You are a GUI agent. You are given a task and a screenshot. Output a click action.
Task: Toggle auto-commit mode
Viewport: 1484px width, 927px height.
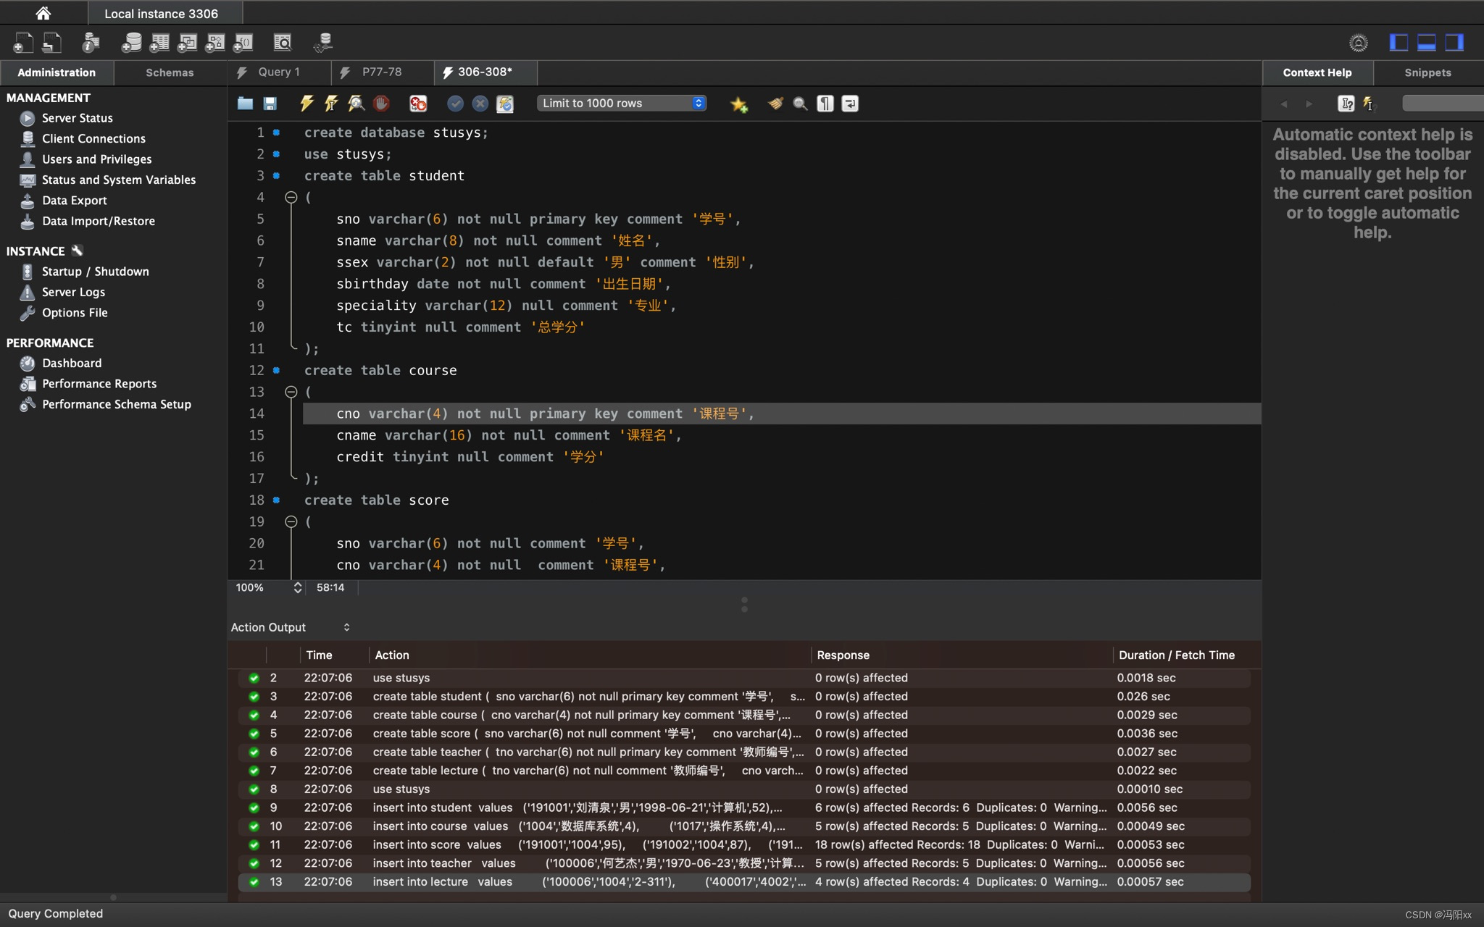click(x=505, y=104)
